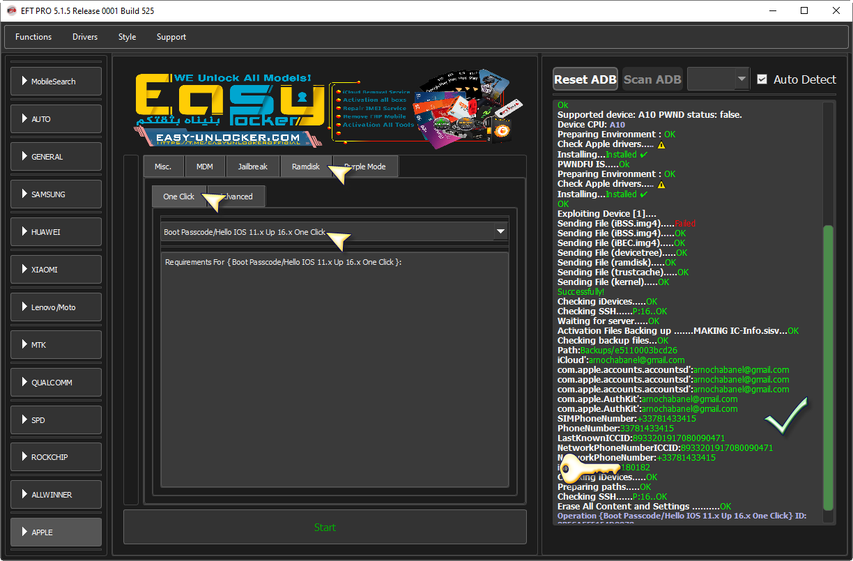Screen dimensions: 853x561
Task: Click the 'Sending File (trustcache)' log line
Action: 623,272
